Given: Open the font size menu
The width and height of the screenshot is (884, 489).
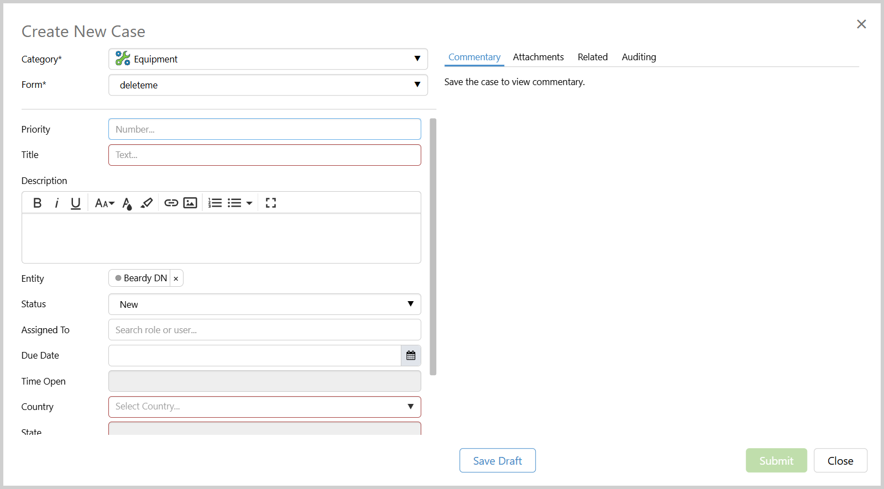Looking at the screenshot, I should 104,203.
